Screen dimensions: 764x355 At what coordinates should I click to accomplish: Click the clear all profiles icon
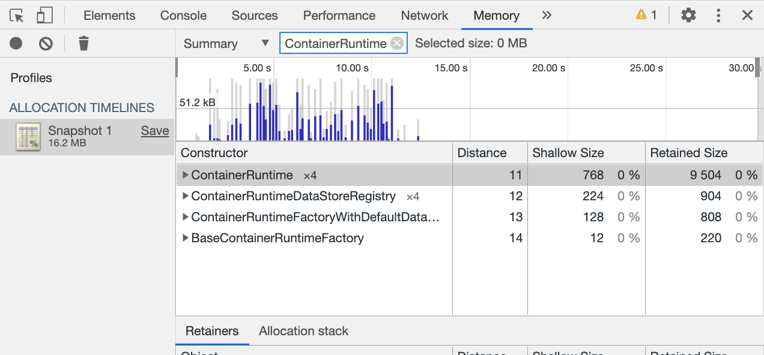pos(46,43)
